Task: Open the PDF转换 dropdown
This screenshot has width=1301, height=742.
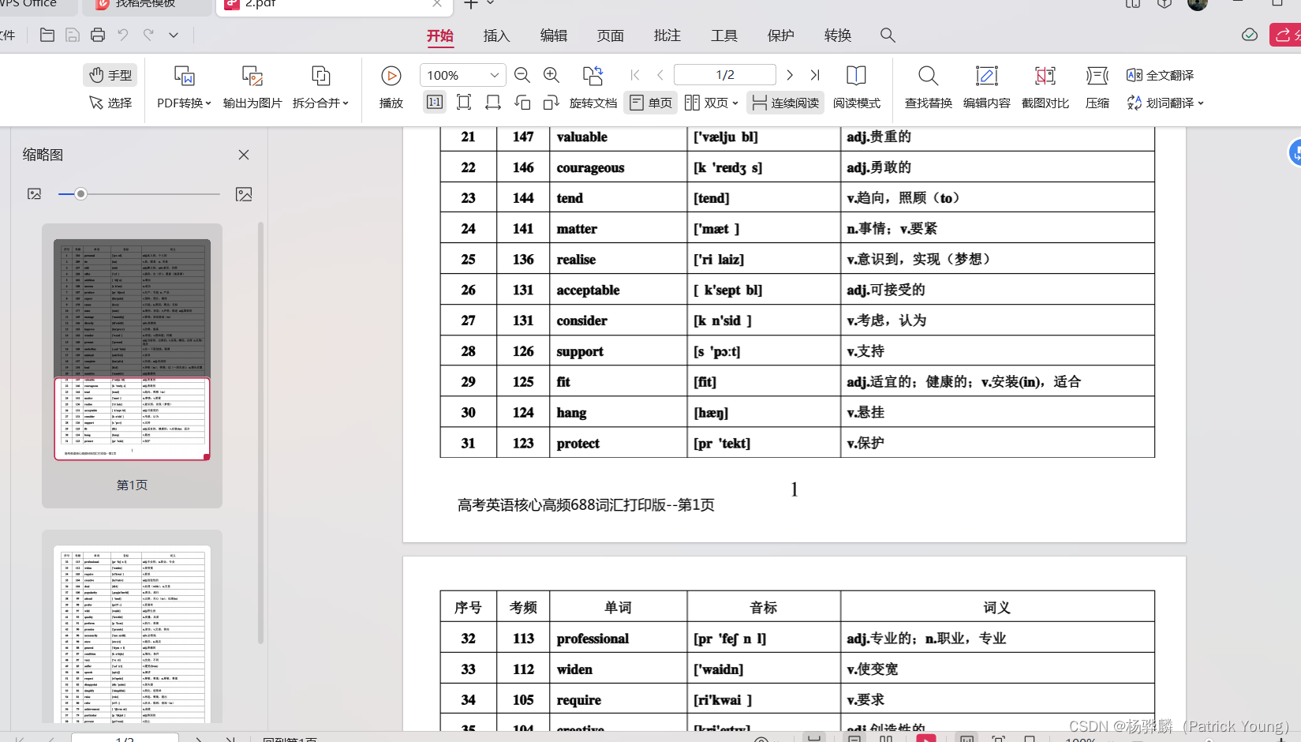Action: tap(184, 88)
